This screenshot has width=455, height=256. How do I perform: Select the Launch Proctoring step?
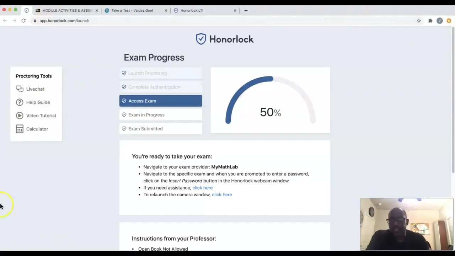(x=161, y=73)
